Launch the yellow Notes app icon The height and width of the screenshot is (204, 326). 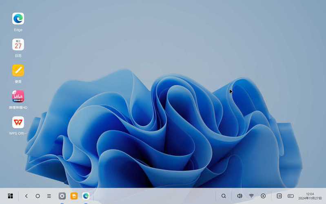point(18,70)
